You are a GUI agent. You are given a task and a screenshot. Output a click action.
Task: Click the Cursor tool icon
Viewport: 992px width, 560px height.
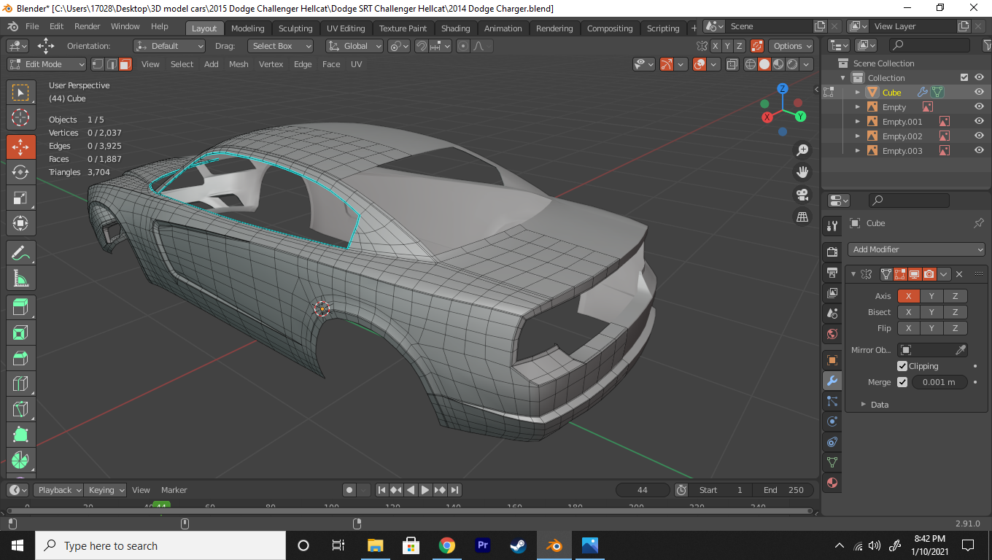click(20, 117)
